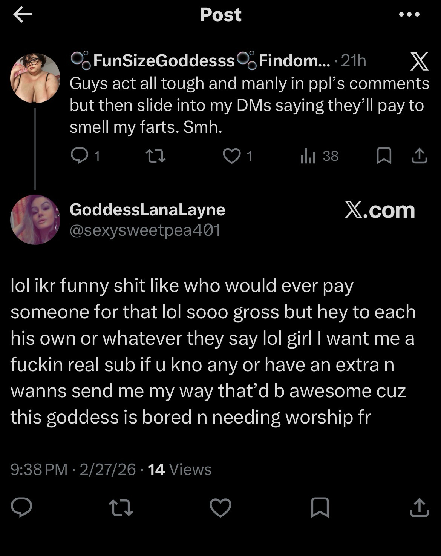
Task: Reply to GoddessLanaLayne's post
Action: [21, 507]
